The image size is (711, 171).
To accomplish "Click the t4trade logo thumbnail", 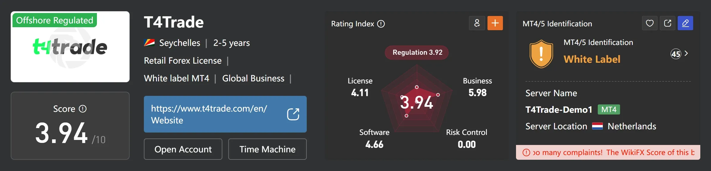I will [x=70, y=47].
